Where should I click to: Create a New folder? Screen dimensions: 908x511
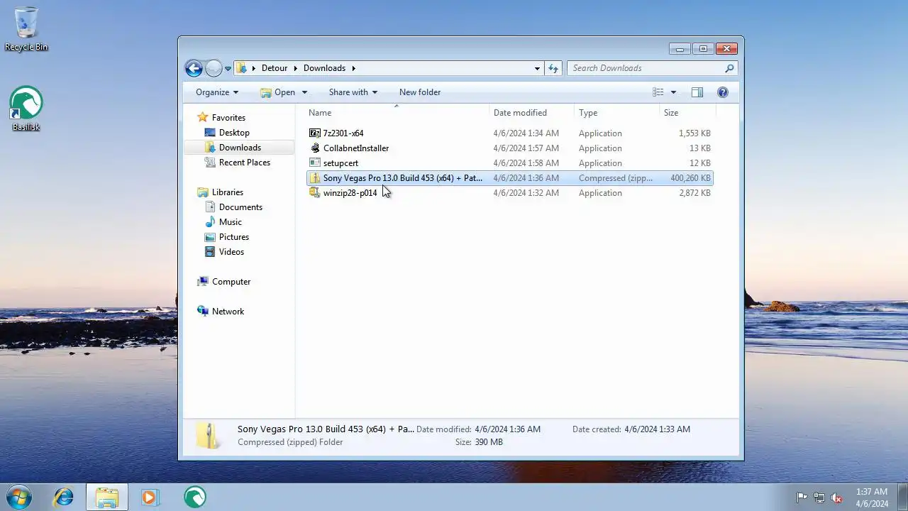pos(420,92)
